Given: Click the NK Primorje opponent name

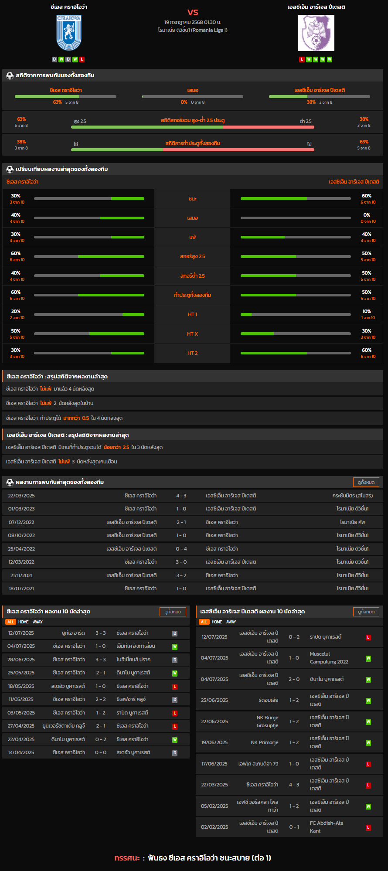Looking at the screenshot, I should (265, 742).
